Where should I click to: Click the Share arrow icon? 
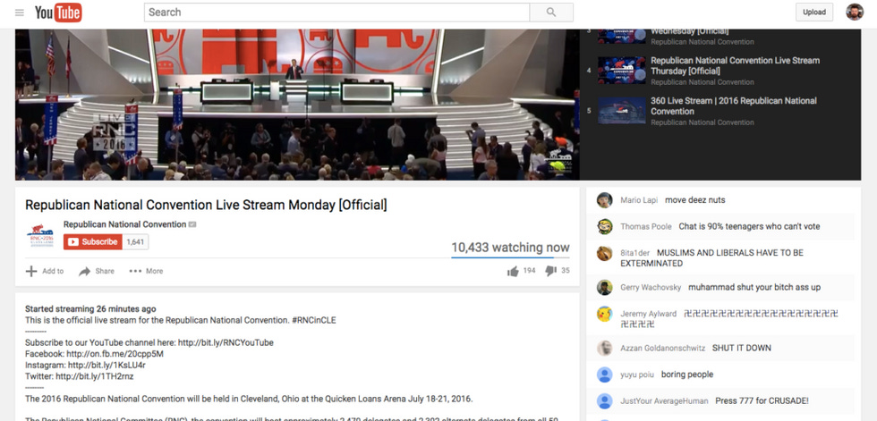[x=84, y=272]
